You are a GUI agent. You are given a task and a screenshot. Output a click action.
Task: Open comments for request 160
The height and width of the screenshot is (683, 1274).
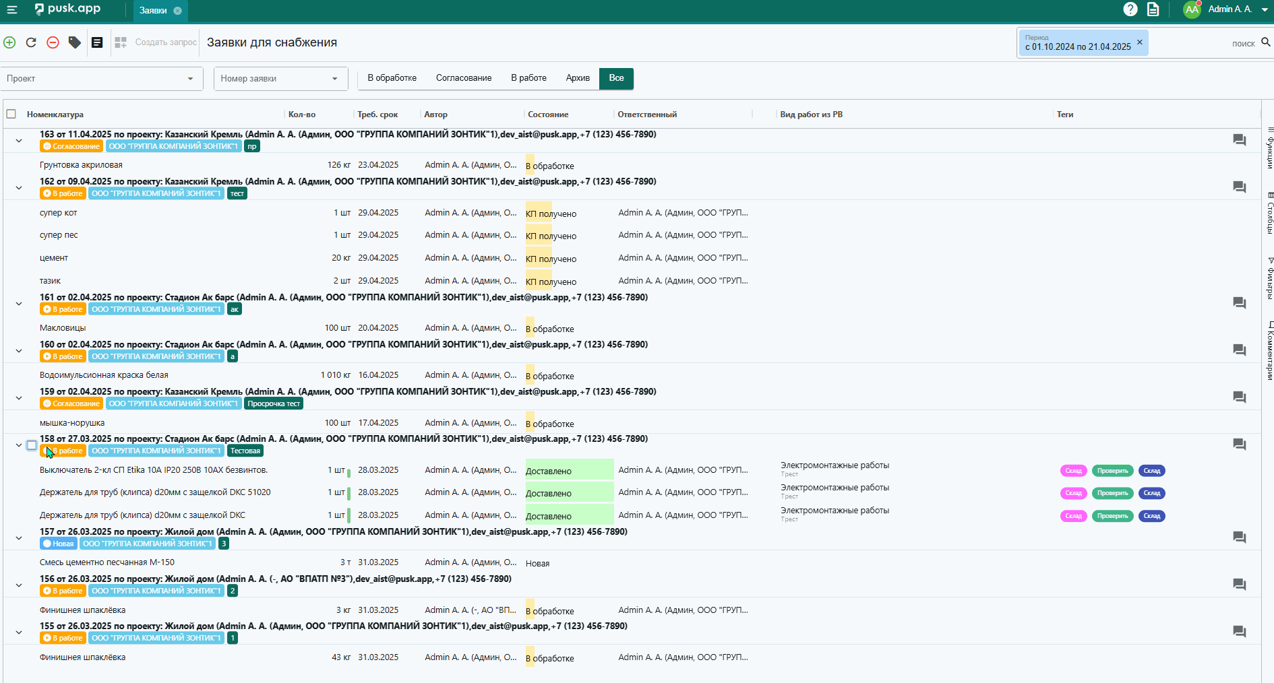click(1239, 350)
